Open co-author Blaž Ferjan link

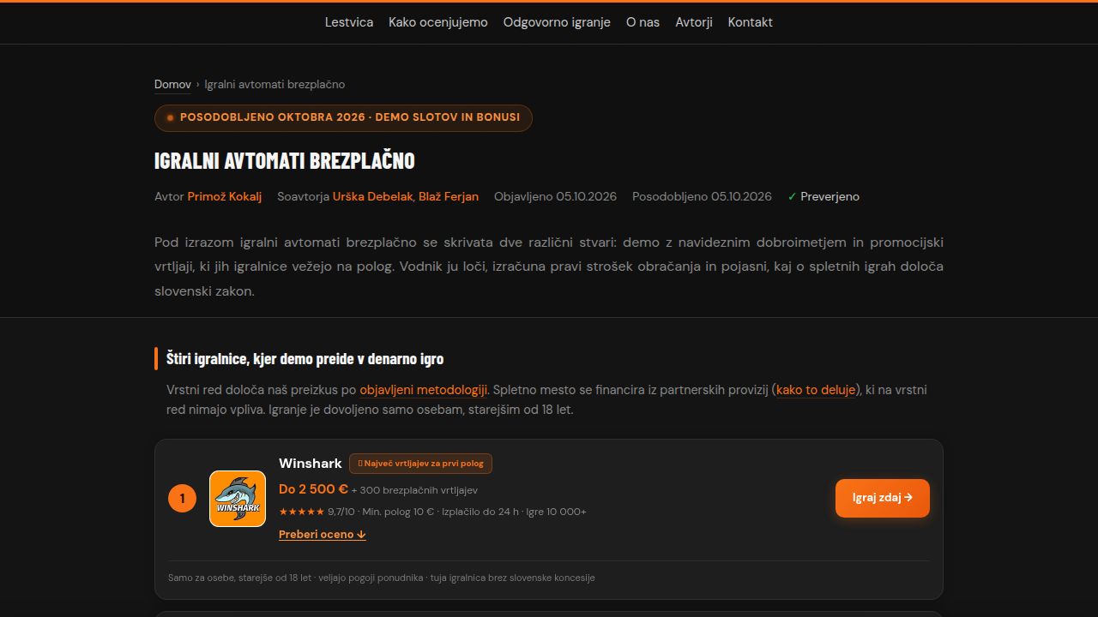tap(449, 196)
